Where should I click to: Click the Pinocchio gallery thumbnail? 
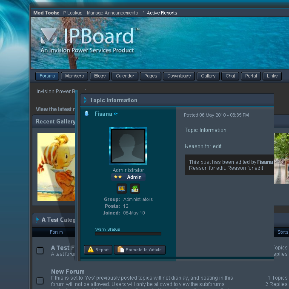(x=56, y=167)
